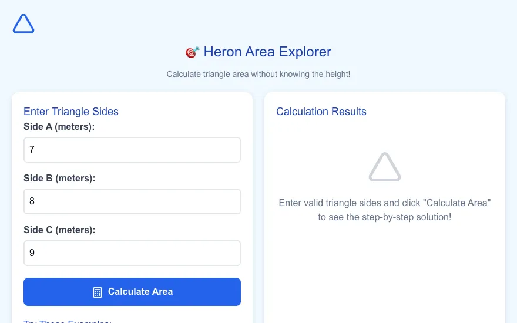Viewport: 517px width, 323px height.
Task: Select the Side C input containing 9
Action: (x=132, y=253)
